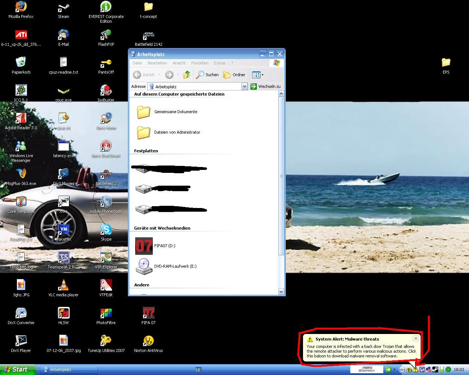Image resolution: width=469 pixels, height=375 pixels.
Task: Open Adobe Reader 7.0
Action: tap(21, 121)
